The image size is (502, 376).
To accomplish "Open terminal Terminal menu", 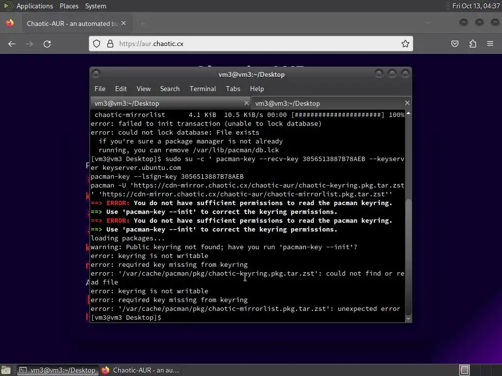I will click(202, 89).
